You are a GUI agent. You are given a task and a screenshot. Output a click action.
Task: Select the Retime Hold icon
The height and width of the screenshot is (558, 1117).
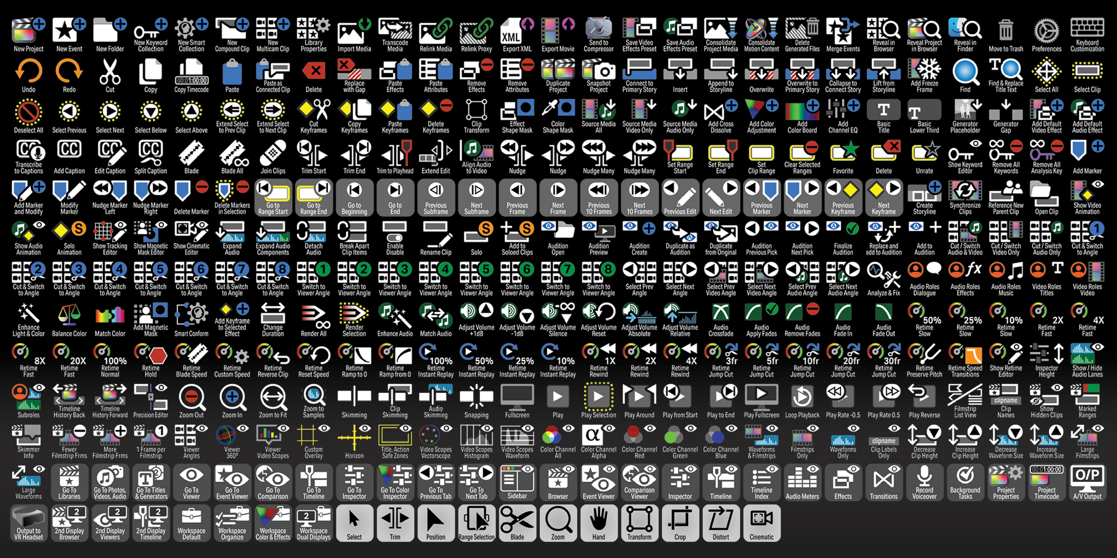pos(151,360)
